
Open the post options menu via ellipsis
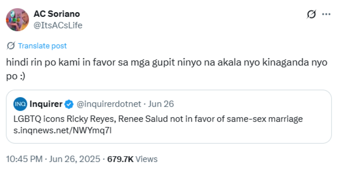(326, 13)
